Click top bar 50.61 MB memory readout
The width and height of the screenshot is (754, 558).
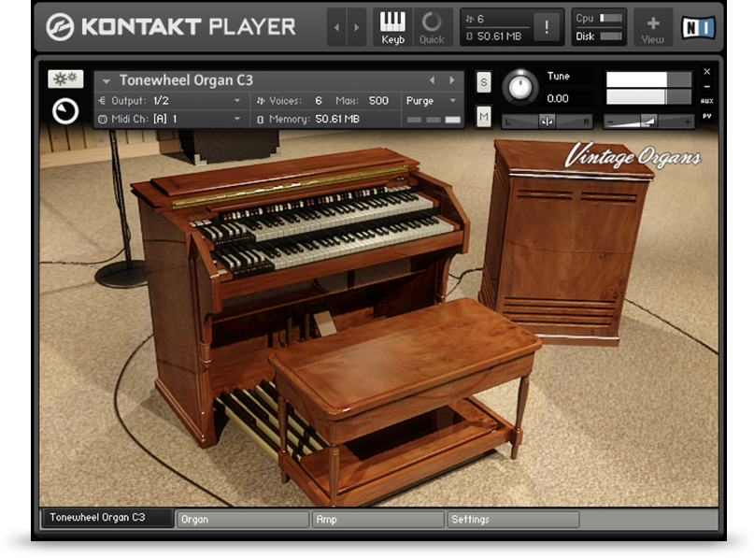[x=499, y=36]
